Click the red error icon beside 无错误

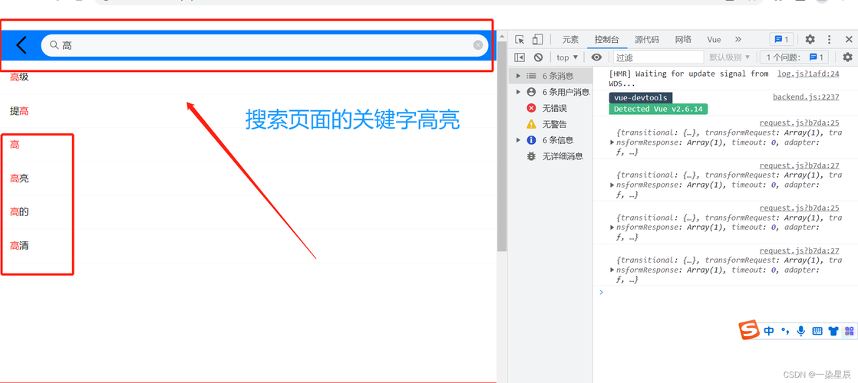click(x=531, y=108)
